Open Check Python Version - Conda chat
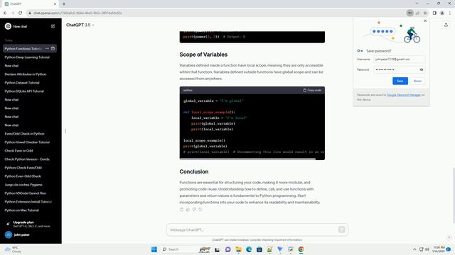The image size is (455, 255). click(27, 159)
